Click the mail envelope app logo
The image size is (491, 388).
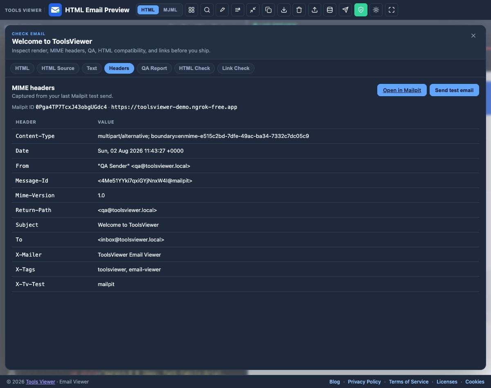pyautogui.click(x=55, y=10)
